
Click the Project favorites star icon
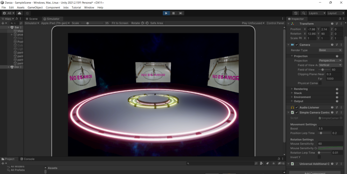pyautogui.click(x=273, y=164)
